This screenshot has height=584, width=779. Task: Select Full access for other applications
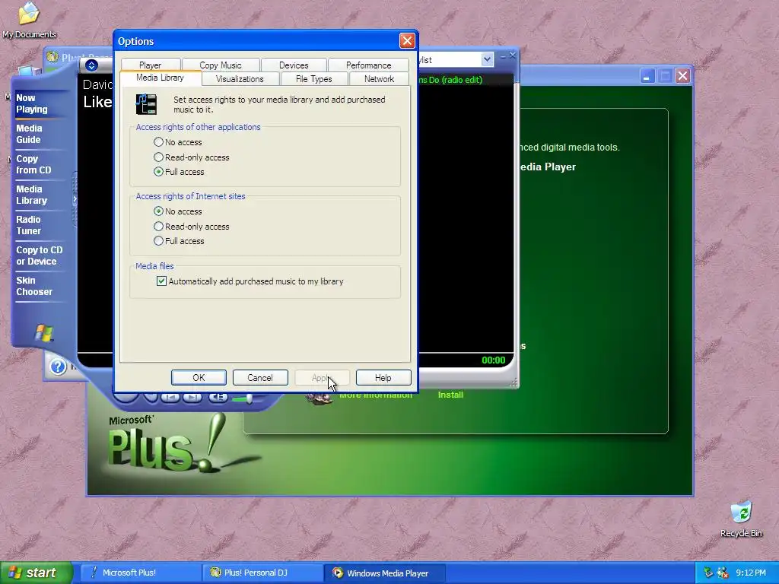click(179, 172)
